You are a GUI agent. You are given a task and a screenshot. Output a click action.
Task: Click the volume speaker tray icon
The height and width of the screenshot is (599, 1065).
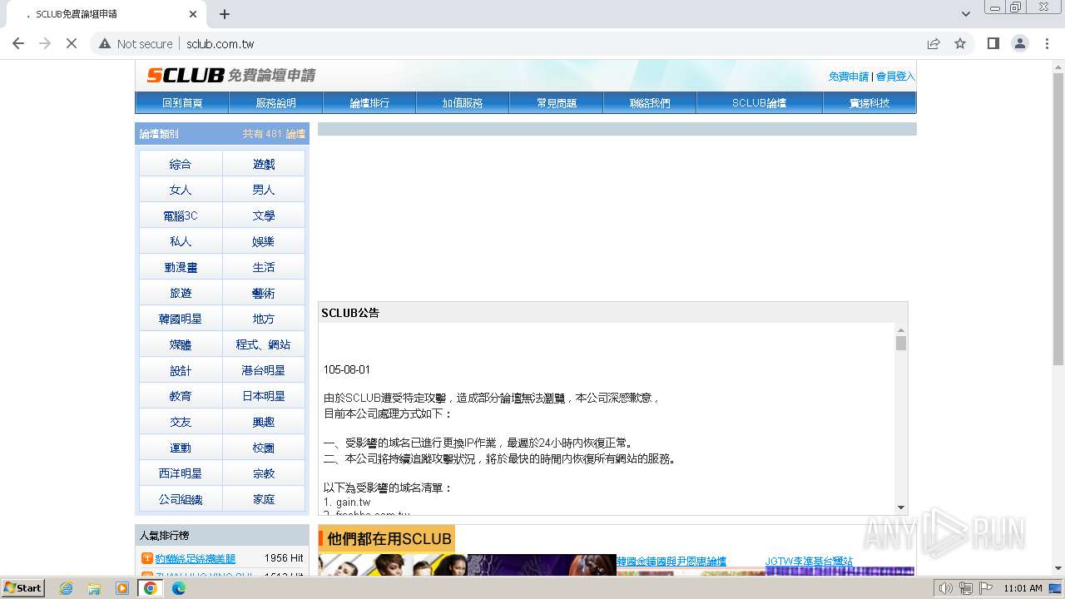coord(945,588)
